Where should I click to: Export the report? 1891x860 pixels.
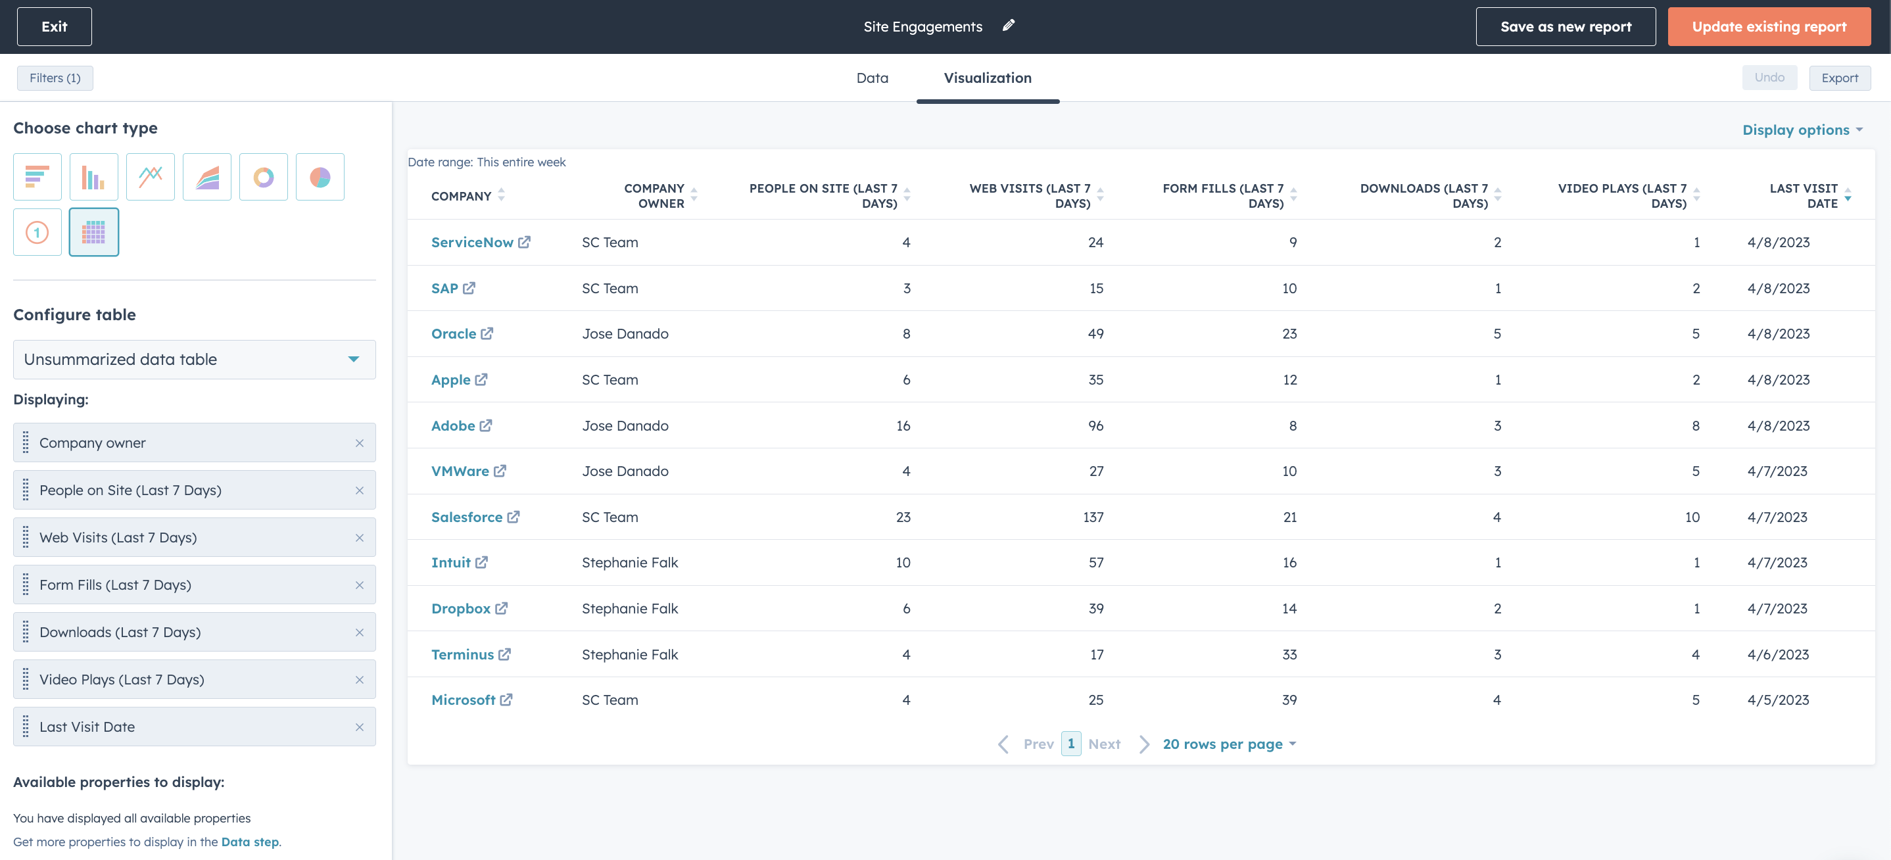click(x=1840, y=78)
